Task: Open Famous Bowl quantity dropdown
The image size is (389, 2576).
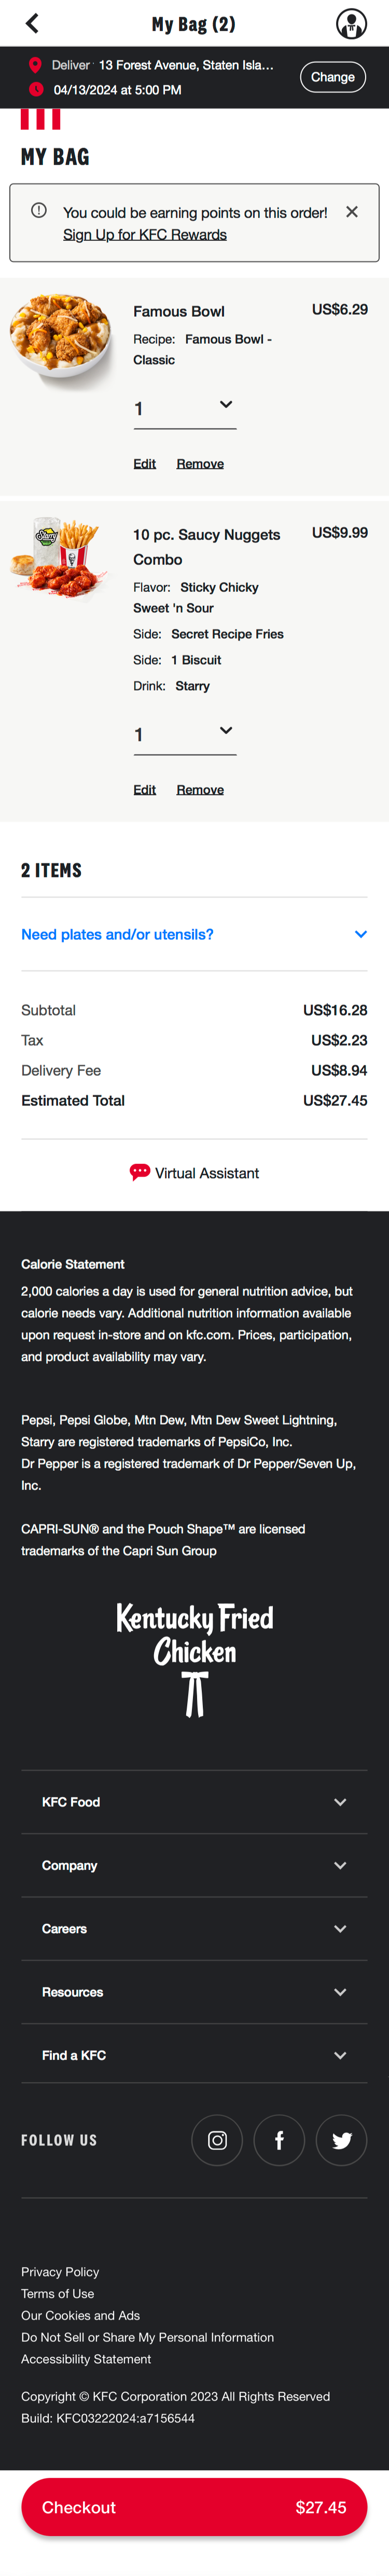Action: tap(185, 408)
